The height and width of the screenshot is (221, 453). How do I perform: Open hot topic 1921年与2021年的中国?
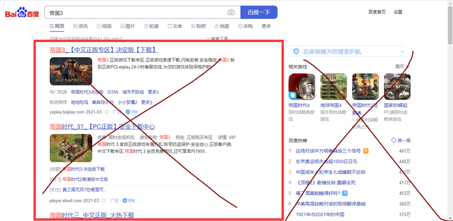(320, 214)
